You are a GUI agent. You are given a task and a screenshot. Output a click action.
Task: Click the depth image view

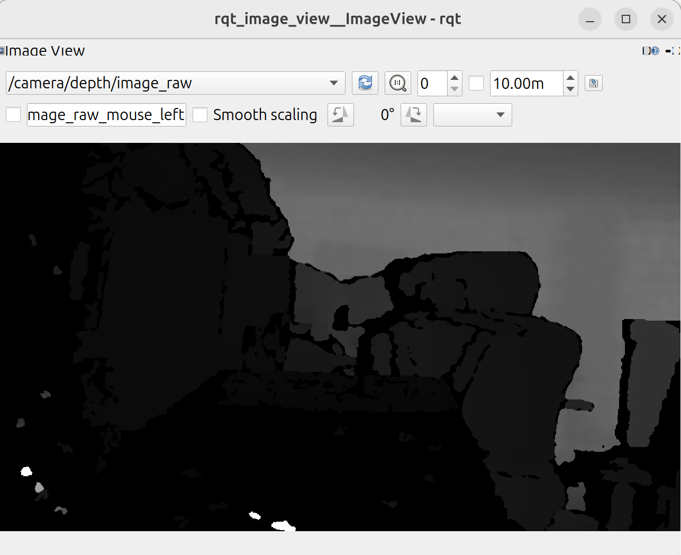point(340,337)
